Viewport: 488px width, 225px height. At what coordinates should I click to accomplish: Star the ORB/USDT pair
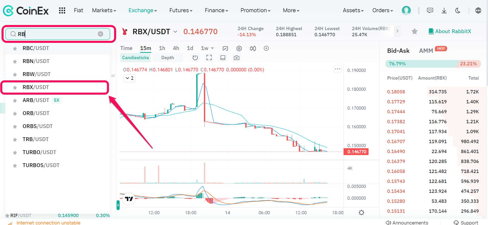(15, 114)
